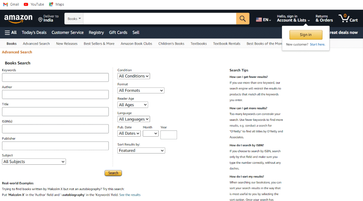Click the Start here link
Viewport: 363px width, 201px height.
(x=318, y=44)
